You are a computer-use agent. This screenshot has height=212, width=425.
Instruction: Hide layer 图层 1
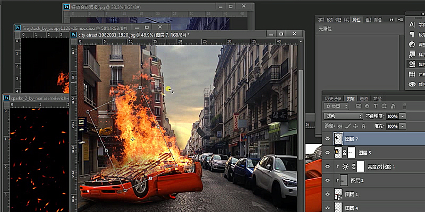point(328,194)
